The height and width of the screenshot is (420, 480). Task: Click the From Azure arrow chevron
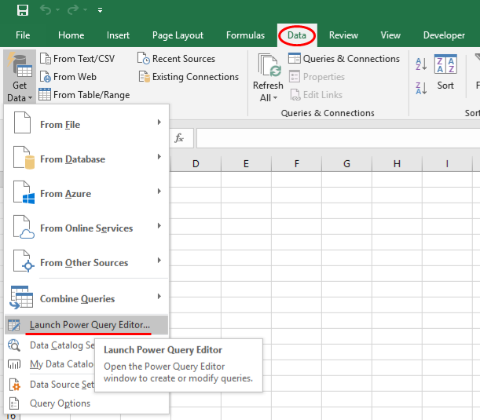(x=159, y=192)
